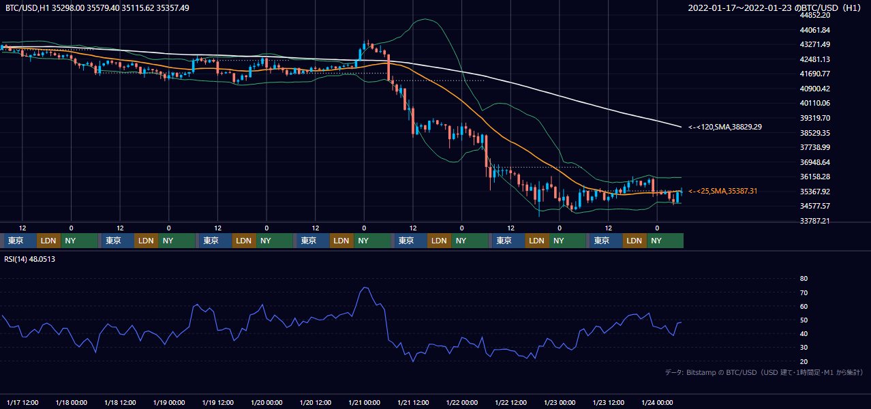The image size is (871, 409).
Task: Click the BTC/USD,H1 OHLC header text
Action: tap(97, 7)
